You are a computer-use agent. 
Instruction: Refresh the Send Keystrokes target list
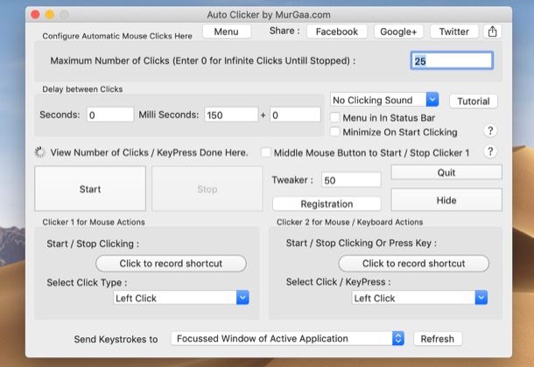click(438, 339)
